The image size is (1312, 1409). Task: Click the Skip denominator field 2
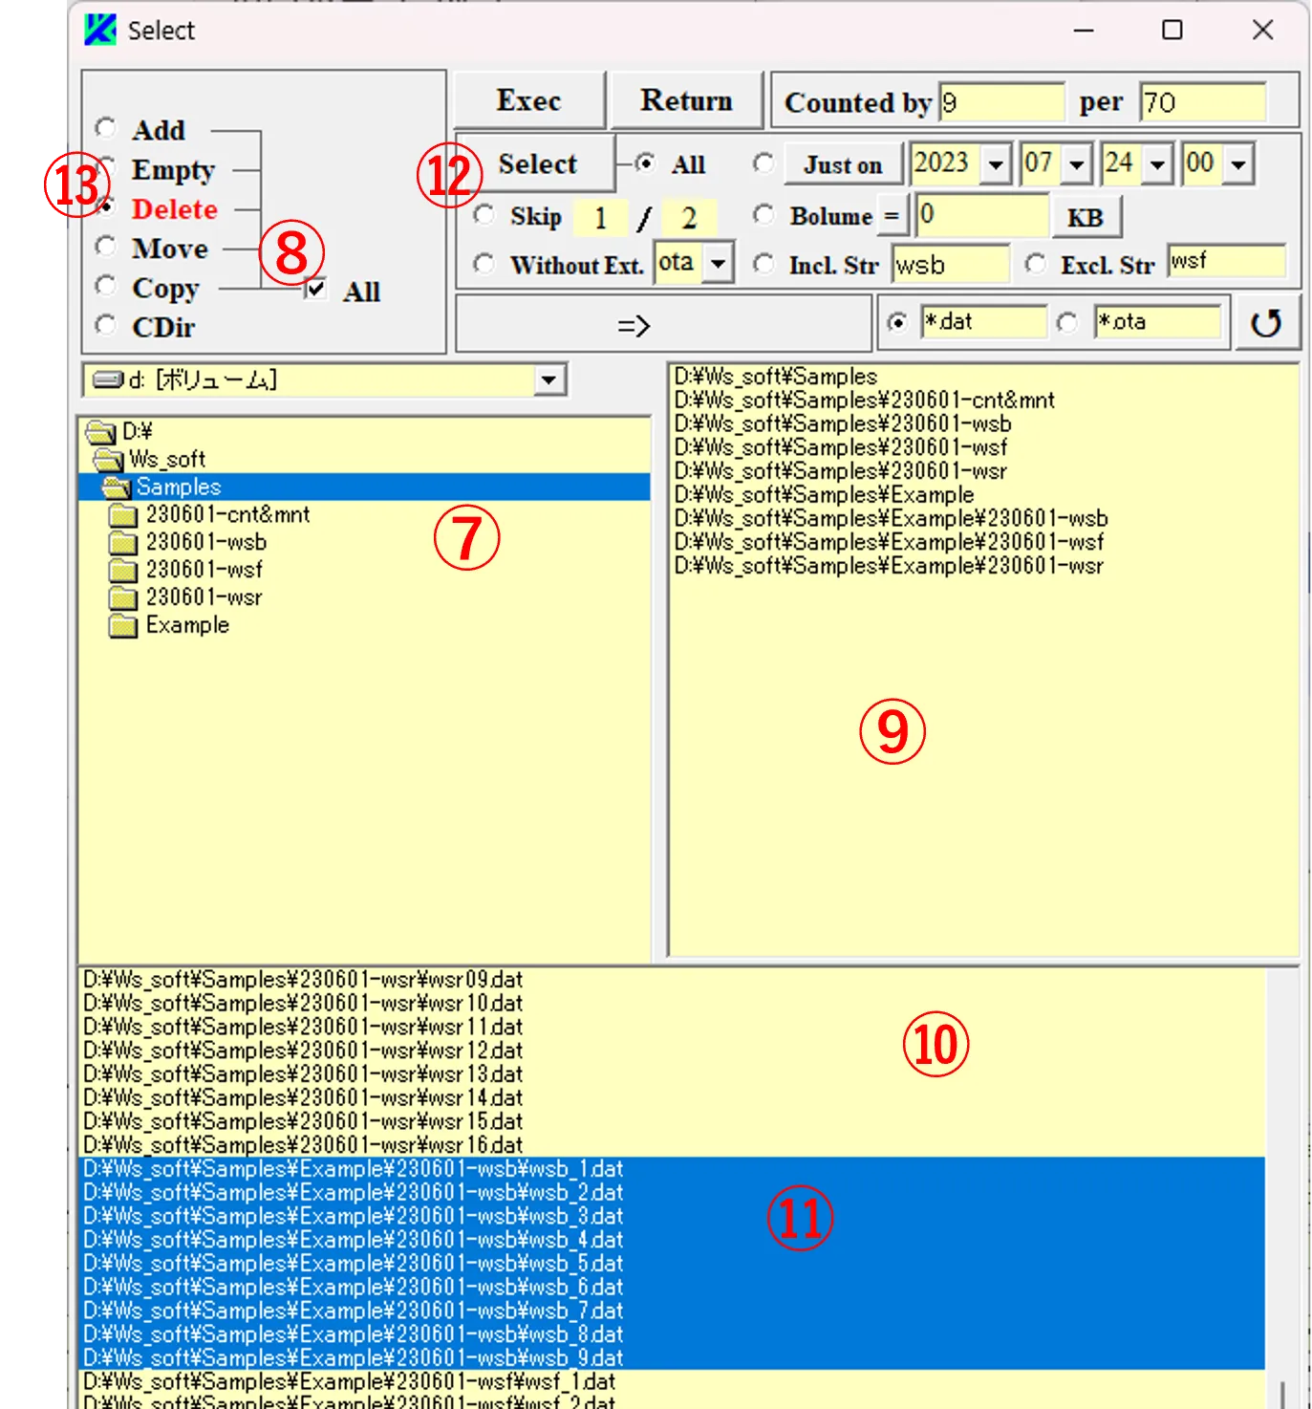point(689,218)
